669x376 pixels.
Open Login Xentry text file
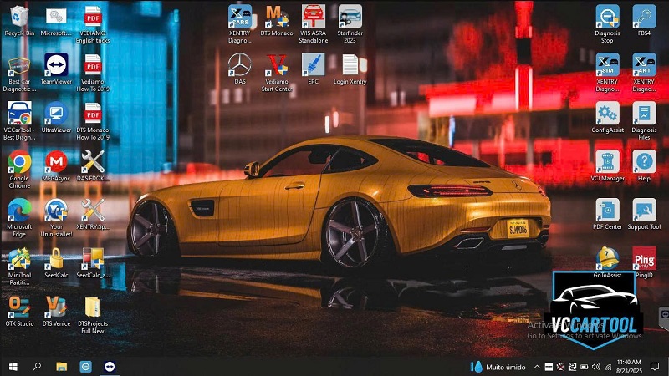(350, 65)
